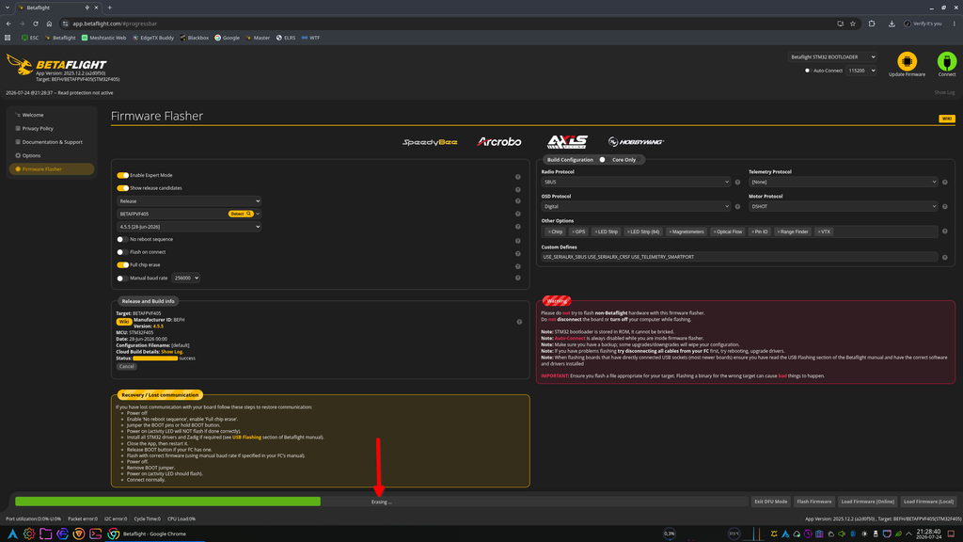Expand the Motor Protocol DSHOT dropdown
Viewport: 963px width, 542px height.
pyautogui.click(x=843, y=206)
